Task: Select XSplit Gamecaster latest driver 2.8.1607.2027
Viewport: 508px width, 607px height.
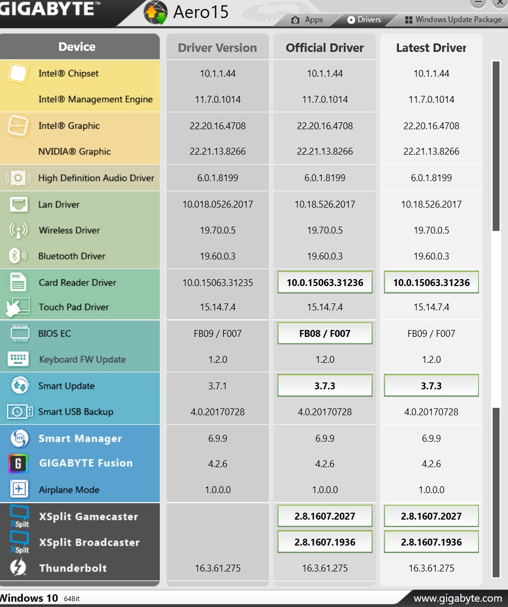Action: point(431,516)
